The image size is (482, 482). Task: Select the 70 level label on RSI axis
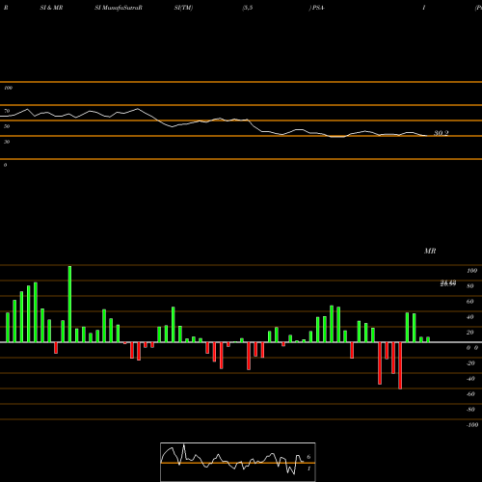[7, 111]
